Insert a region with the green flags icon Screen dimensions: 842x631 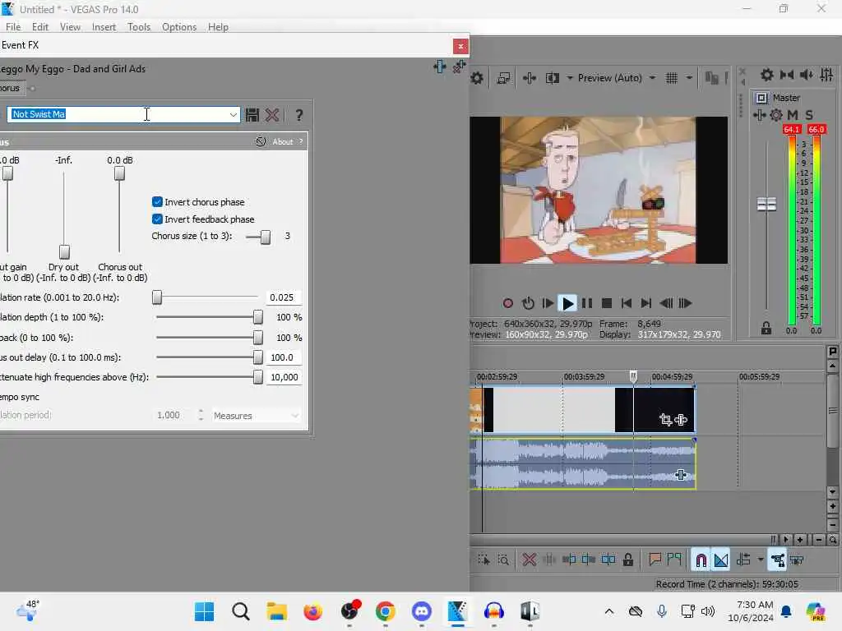[x=674, y=560]
